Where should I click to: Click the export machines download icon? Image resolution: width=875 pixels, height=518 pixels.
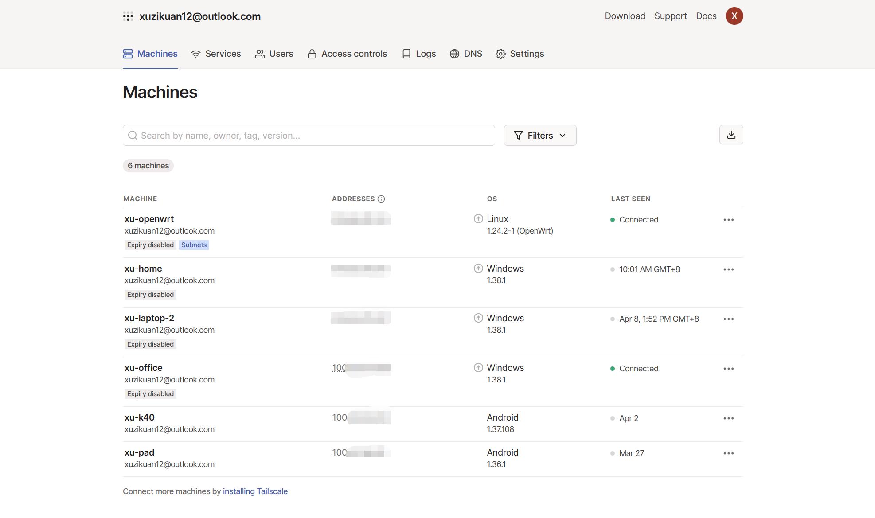(x=731, y=135)
